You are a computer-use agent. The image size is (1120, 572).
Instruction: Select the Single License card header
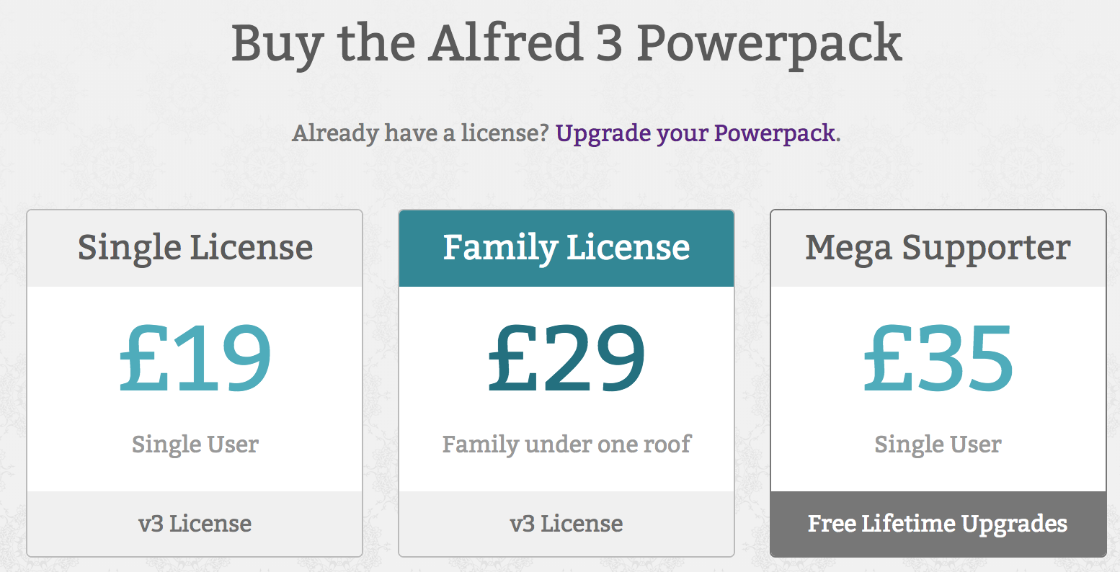pyautogui.click(x=195, y=249)
